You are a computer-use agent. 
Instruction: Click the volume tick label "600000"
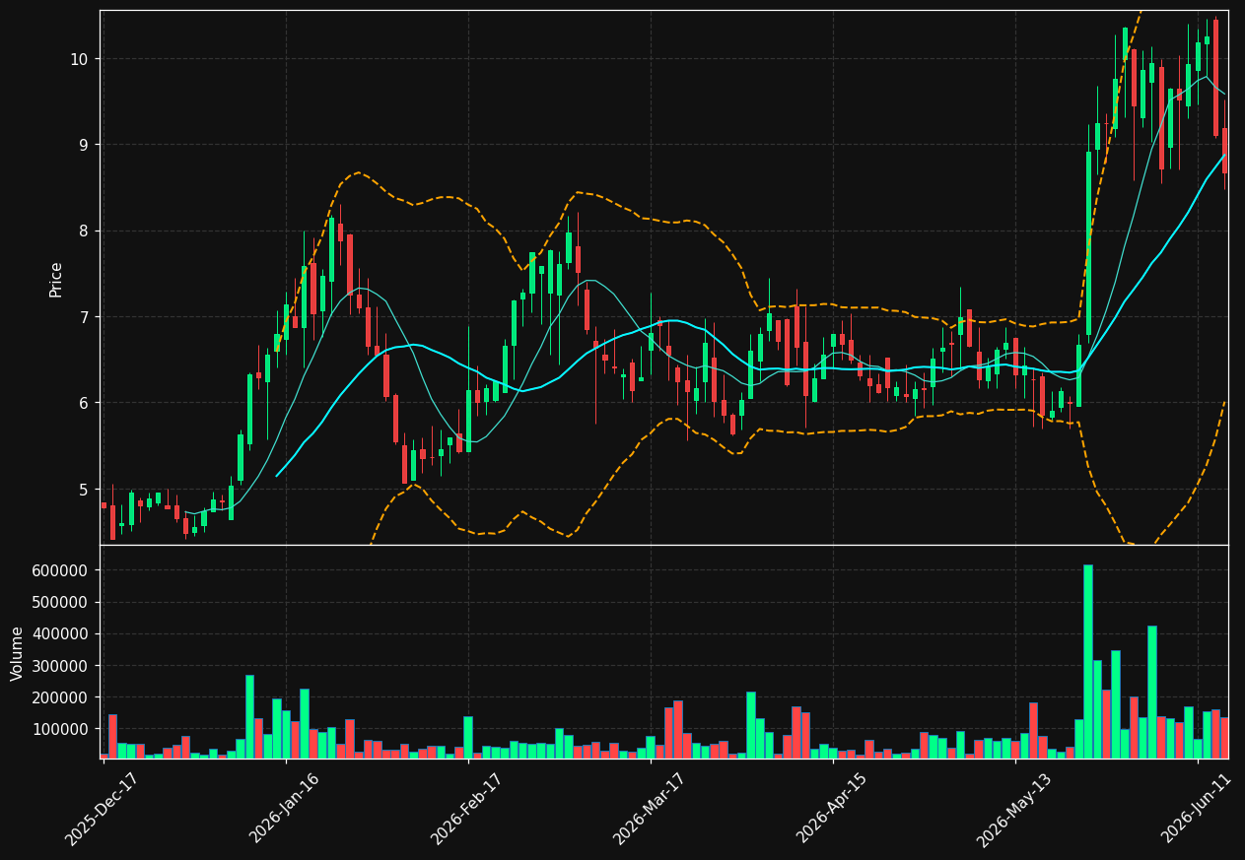pos(61,570)
